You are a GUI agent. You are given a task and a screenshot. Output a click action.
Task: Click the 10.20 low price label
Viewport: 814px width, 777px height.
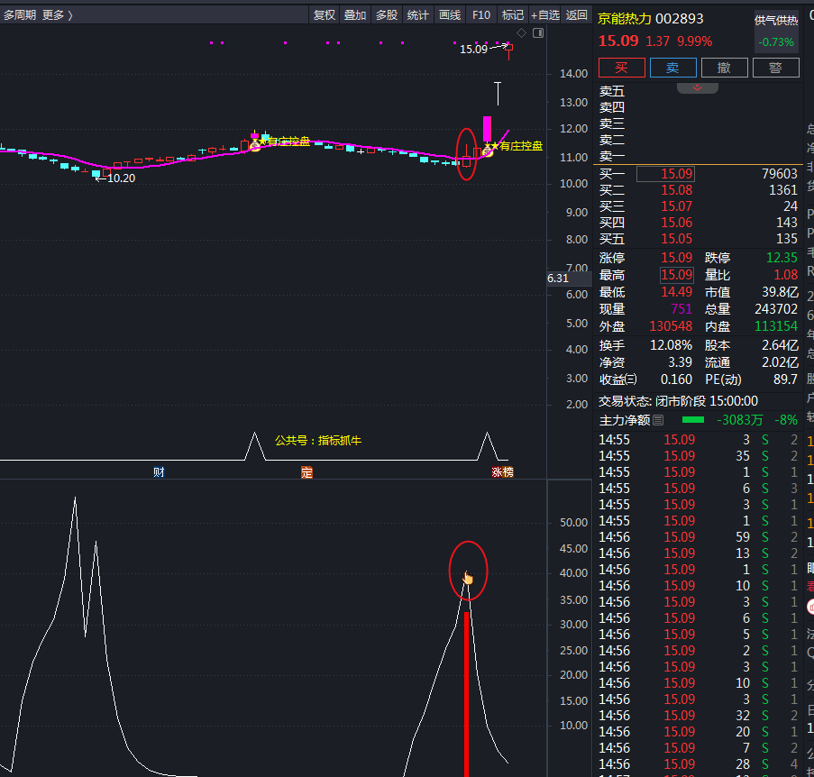coord(121,178)
